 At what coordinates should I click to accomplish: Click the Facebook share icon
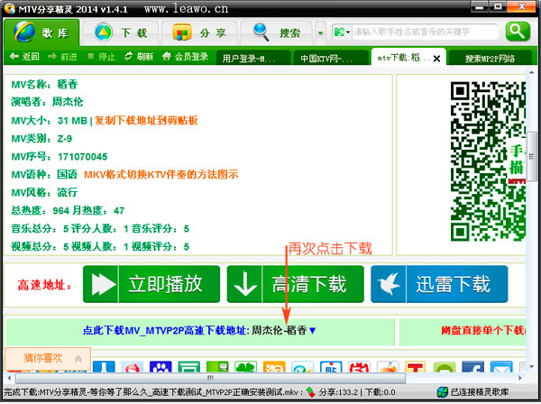[x=472, y=367]
